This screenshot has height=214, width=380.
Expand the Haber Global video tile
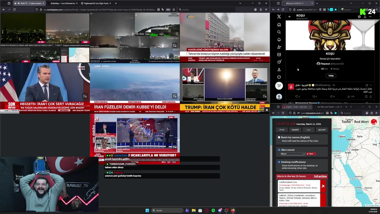[x=175, y=96]
